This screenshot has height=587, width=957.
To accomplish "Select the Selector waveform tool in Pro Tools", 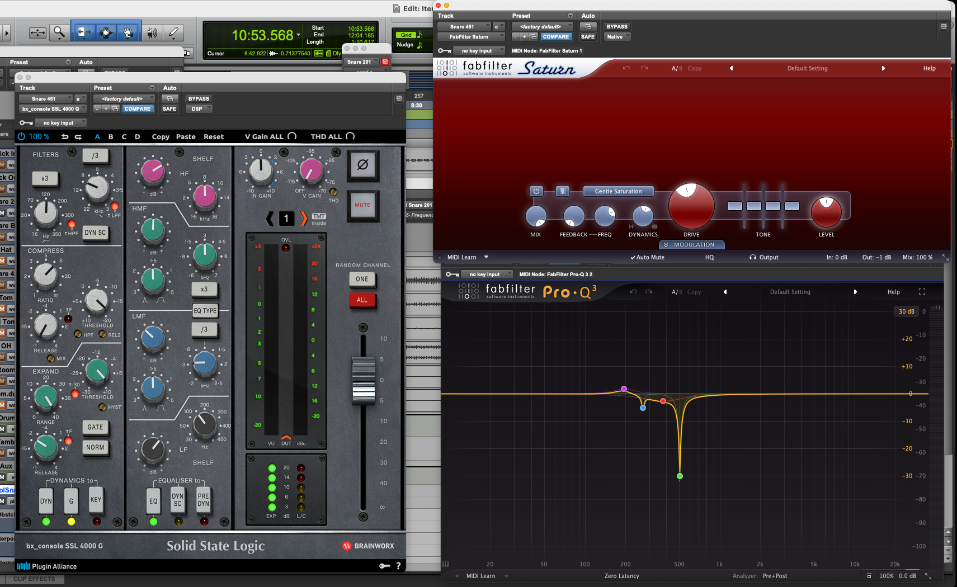I will coord(106,32).
